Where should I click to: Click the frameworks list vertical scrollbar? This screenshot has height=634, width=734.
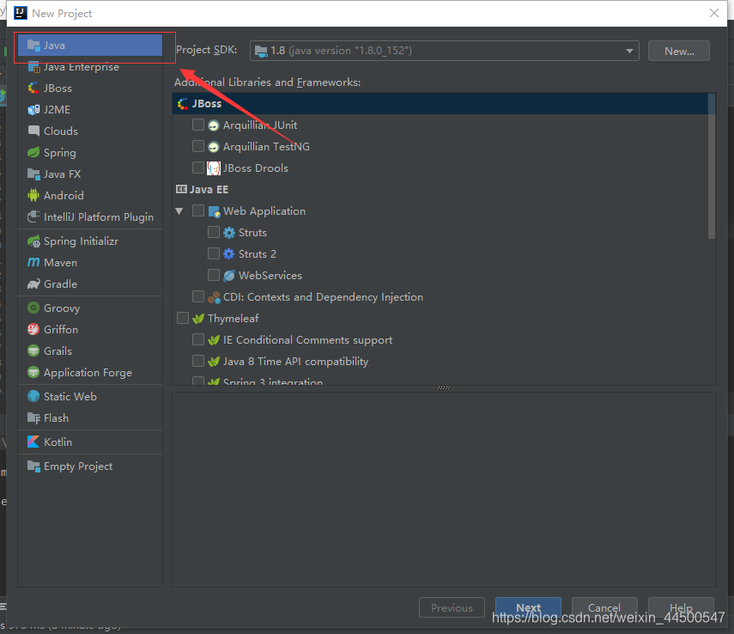click(712, 167)
